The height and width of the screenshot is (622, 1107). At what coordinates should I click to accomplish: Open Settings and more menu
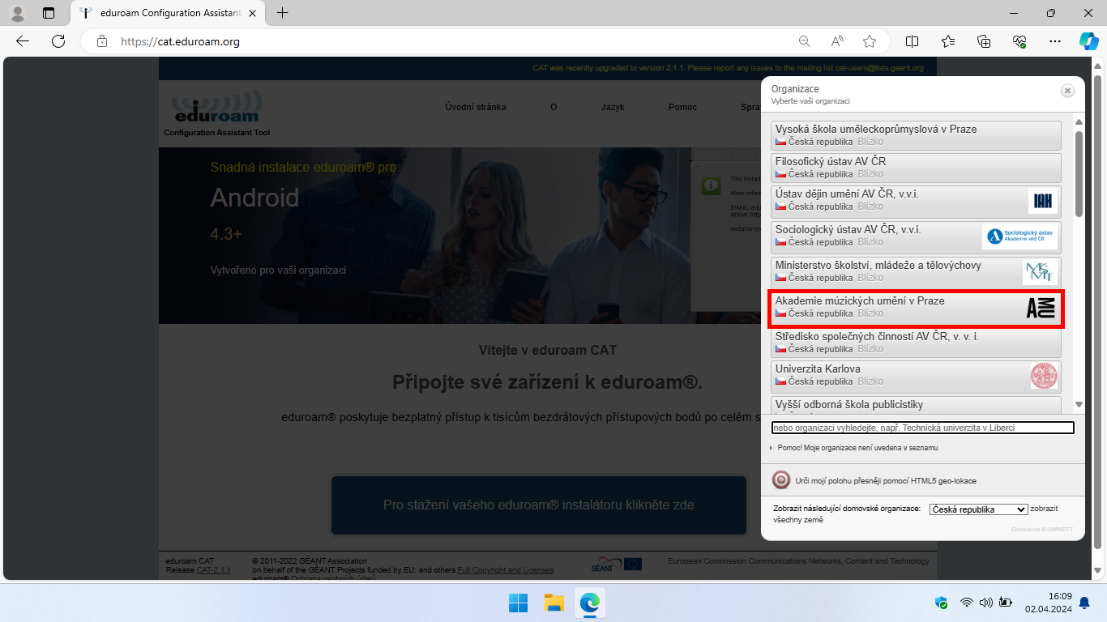pyautogui.click(x=1054, y=41)
